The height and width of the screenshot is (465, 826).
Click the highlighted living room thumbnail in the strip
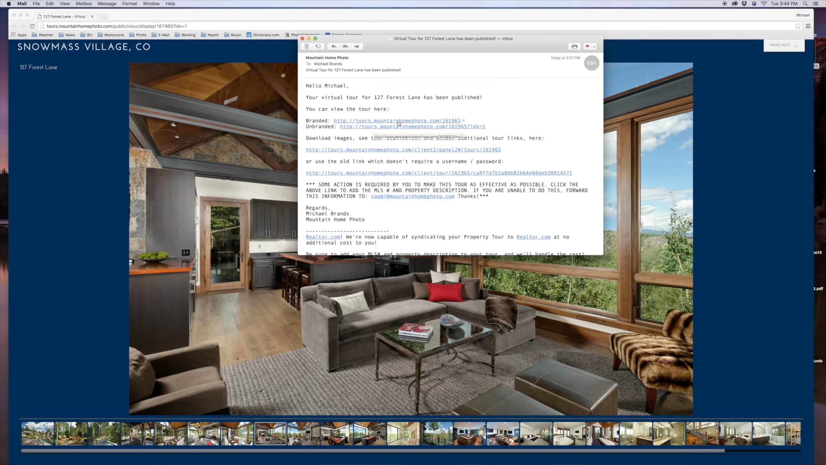point(270,434)
